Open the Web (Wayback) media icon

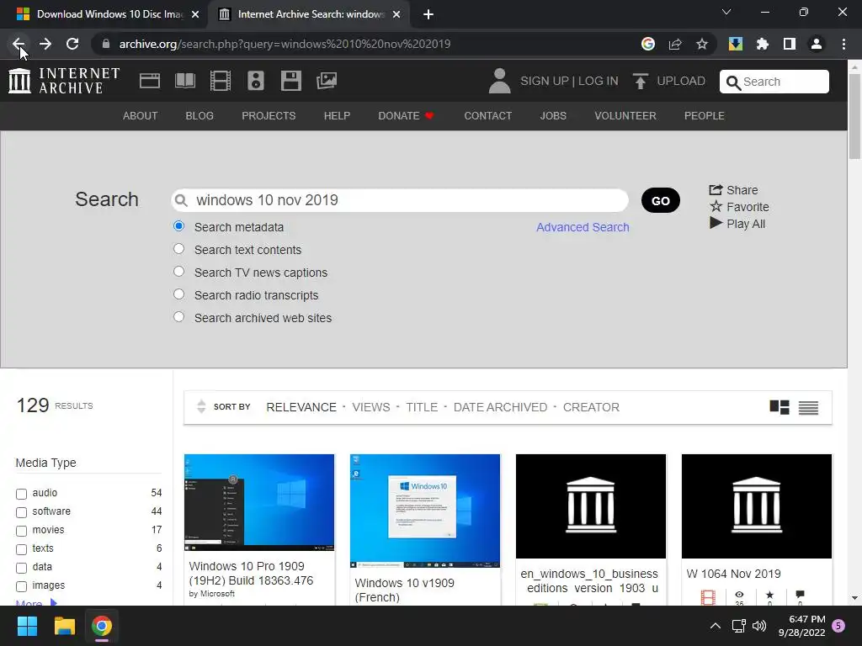click(150, 81)
